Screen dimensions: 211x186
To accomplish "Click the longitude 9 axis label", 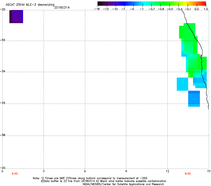I will (x=126, y=171).
